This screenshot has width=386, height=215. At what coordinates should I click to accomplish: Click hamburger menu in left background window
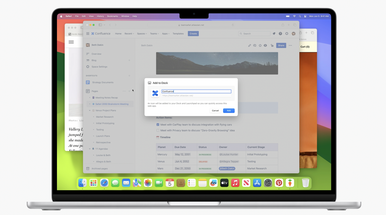click(x=71, y=42)
